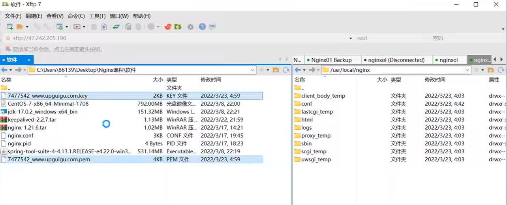This screenshot has height=205, width=507.
Task: Open the address bar history dropdown arrow
Action: (351, 38)
